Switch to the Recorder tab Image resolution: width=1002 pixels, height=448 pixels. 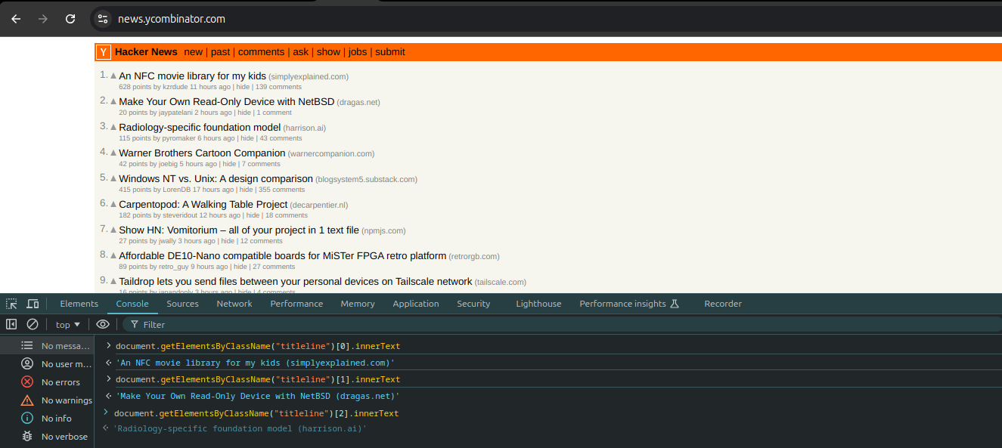[723, 304]
